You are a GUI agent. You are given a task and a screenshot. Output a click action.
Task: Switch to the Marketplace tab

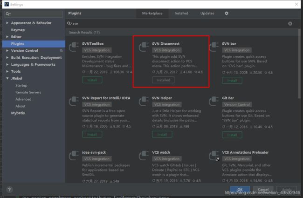pyautogui.click(x=152, y=14)
